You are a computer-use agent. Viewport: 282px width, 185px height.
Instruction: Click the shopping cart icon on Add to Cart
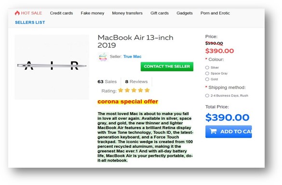[x=213, y=131]
